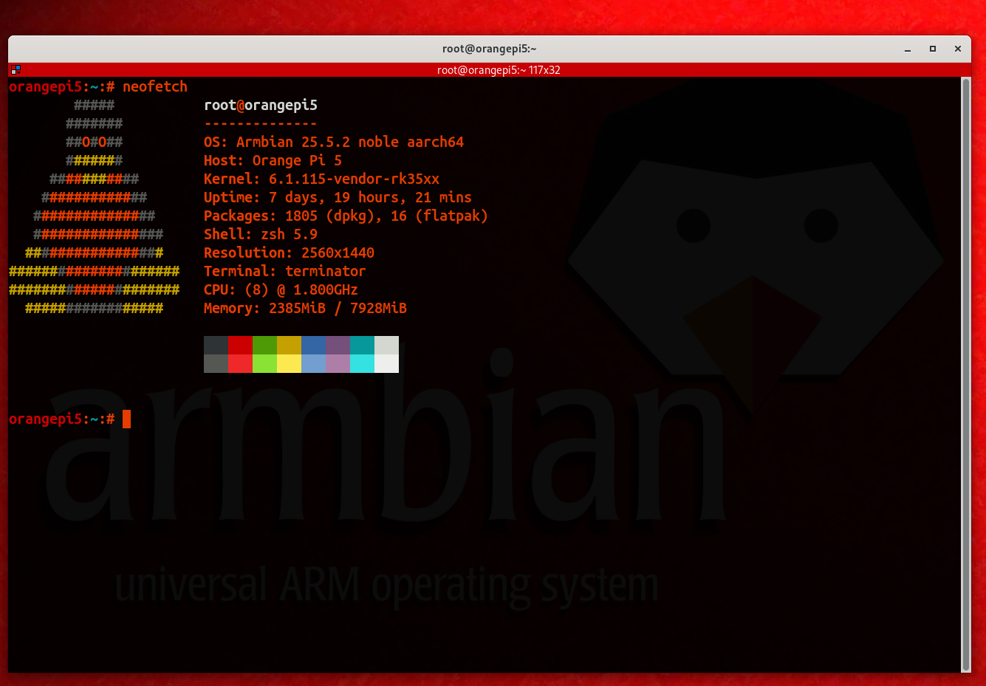This screenshot has width=986, height=686.
Task: Click the dark red color block, top row
Action: pos(240,345)
